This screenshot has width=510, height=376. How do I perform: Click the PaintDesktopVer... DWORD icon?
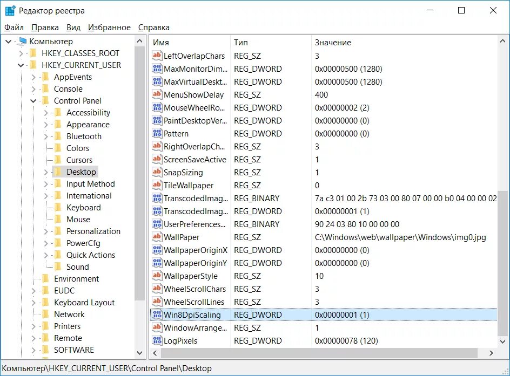point(157,120)
